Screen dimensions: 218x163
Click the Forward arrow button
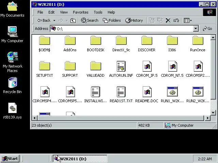coord(61,20)
